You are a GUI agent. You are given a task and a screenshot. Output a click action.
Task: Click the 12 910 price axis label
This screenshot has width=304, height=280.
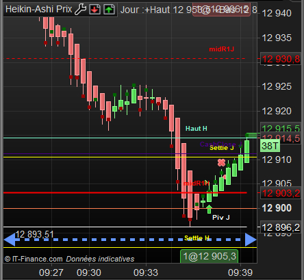pyautogui.click(x=277, y=160)
